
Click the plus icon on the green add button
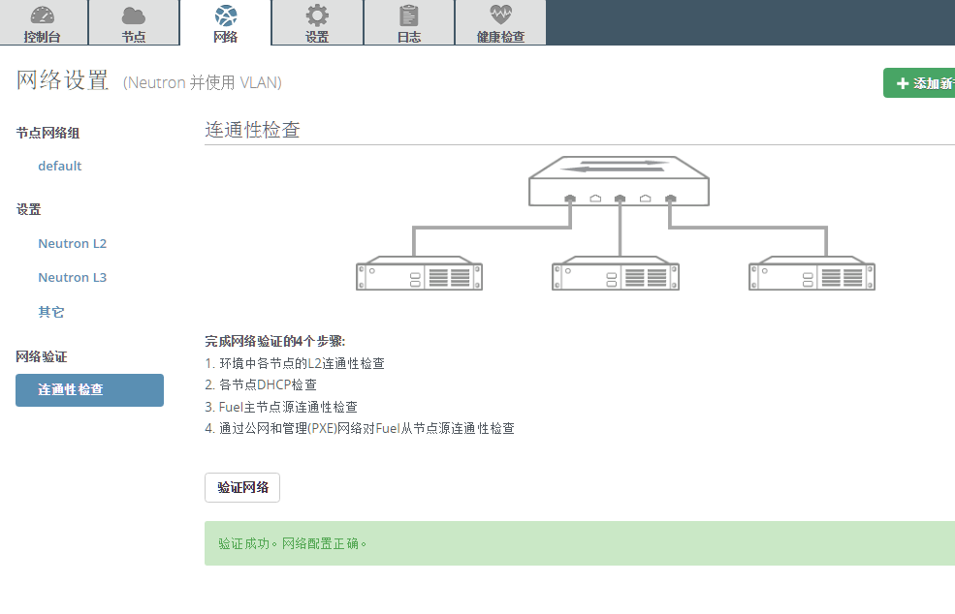(x=902, y=84)
